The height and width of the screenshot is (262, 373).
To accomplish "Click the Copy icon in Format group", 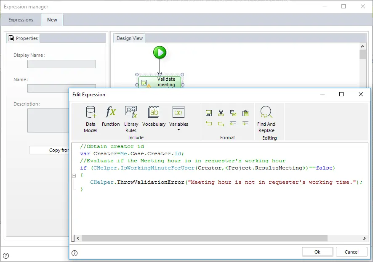I will (233, 113).
